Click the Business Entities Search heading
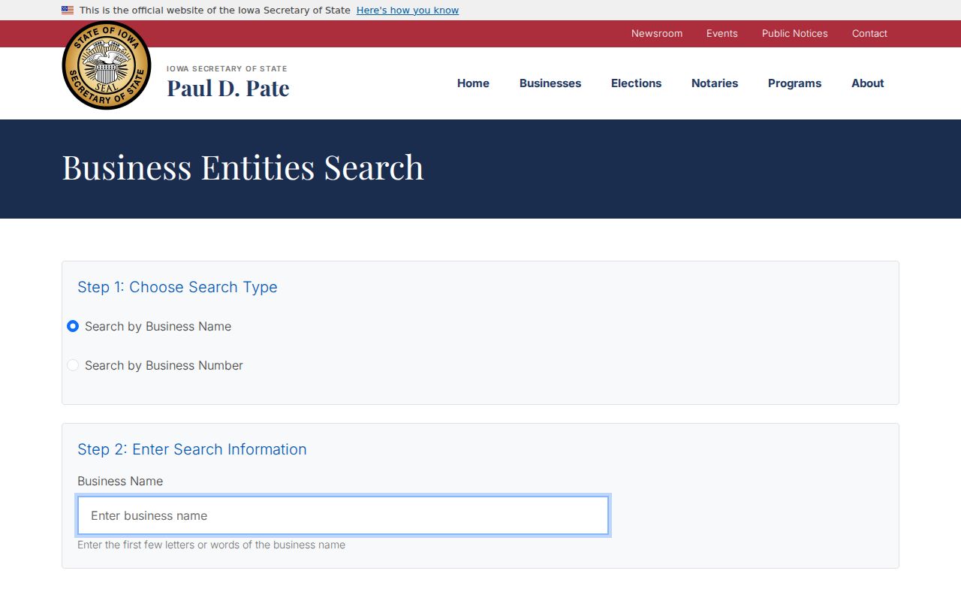Viewport: 961px width, 601px height. click(x=243, y=168)
